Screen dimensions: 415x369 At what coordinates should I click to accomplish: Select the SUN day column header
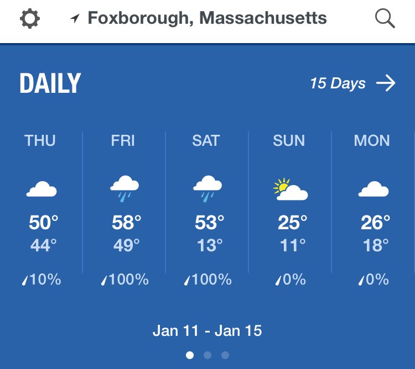289,140
